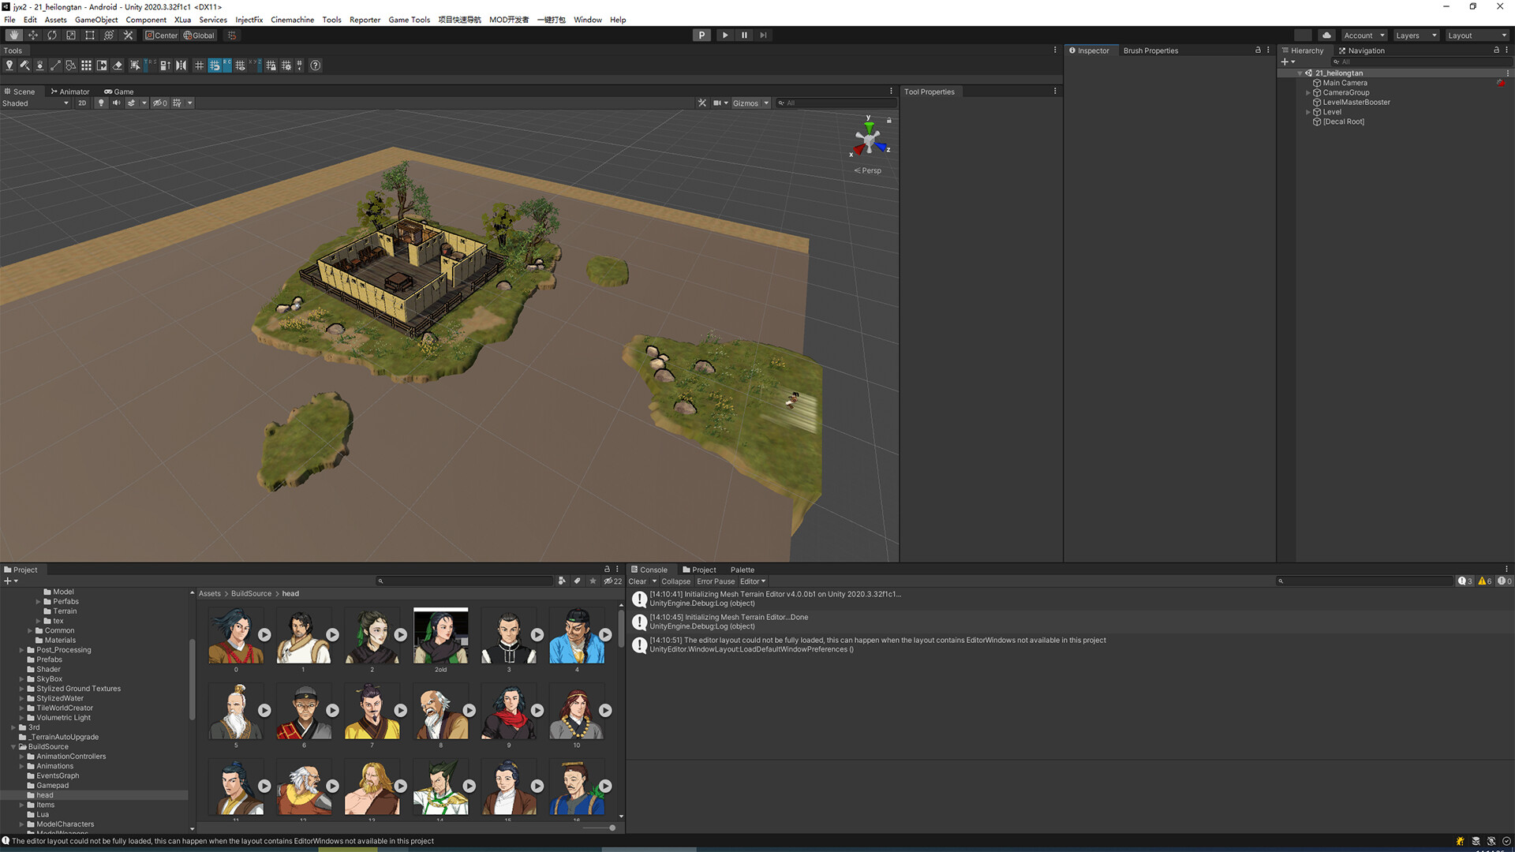Image resolution: width=1515 pixels, height=852 pixels.
Task: Click the Collaborate cloud icon near Account
Action: click(1326, 35)
